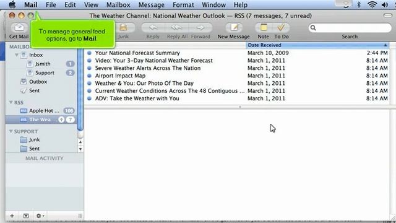Viewport: 396px width, 223px height.
Task: Click the Get Mail toolbar icon
Action: pyautogui.click(x=19, y=27)
